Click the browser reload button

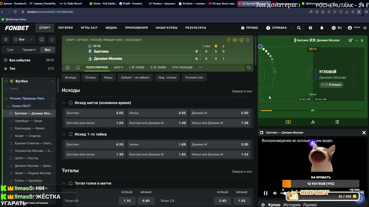click(x=15, y=12)
